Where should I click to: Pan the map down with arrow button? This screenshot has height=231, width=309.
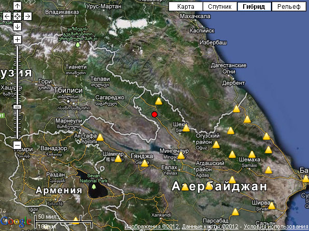click(17, 27)
